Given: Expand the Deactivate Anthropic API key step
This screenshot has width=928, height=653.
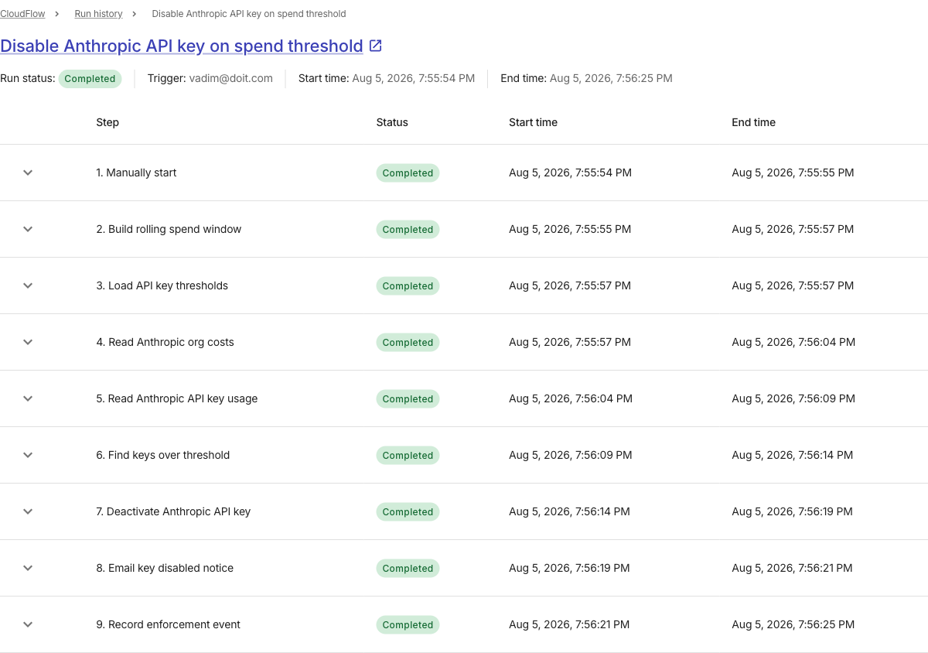Looking at the screenshot, I should pyautogui.click(x=28, y=511).
